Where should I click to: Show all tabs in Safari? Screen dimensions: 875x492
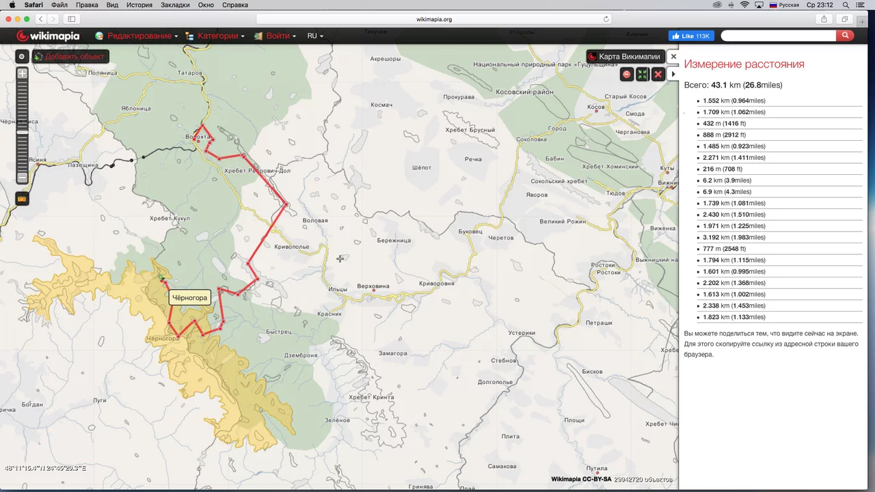click(x=845, y=19)
